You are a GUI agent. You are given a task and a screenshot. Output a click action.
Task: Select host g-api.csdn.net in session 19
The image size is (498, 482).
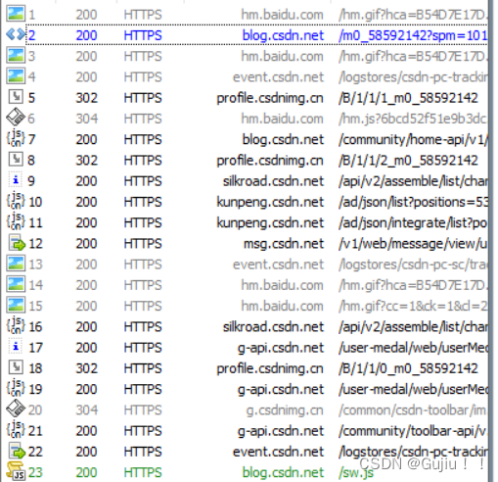click(x=281, y=389)
